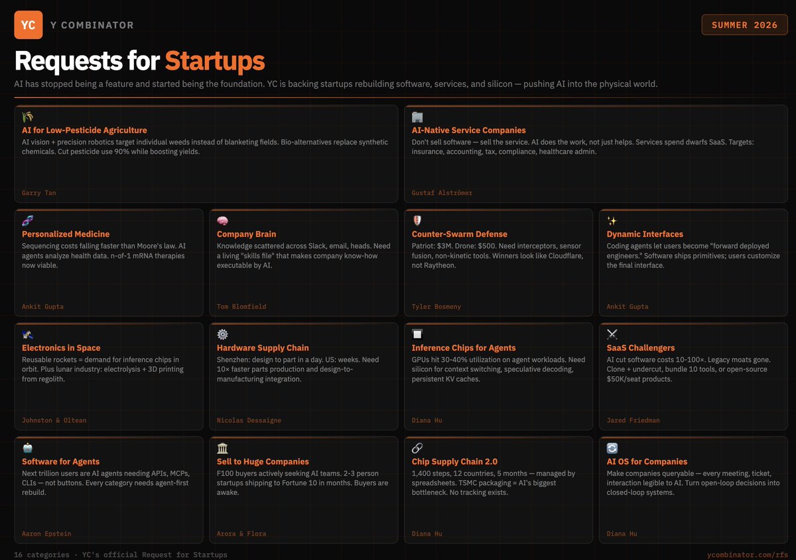796x560 pixels.
Task: Click the square chip icon on Inference Chips card
Action: tap(417, 335)
